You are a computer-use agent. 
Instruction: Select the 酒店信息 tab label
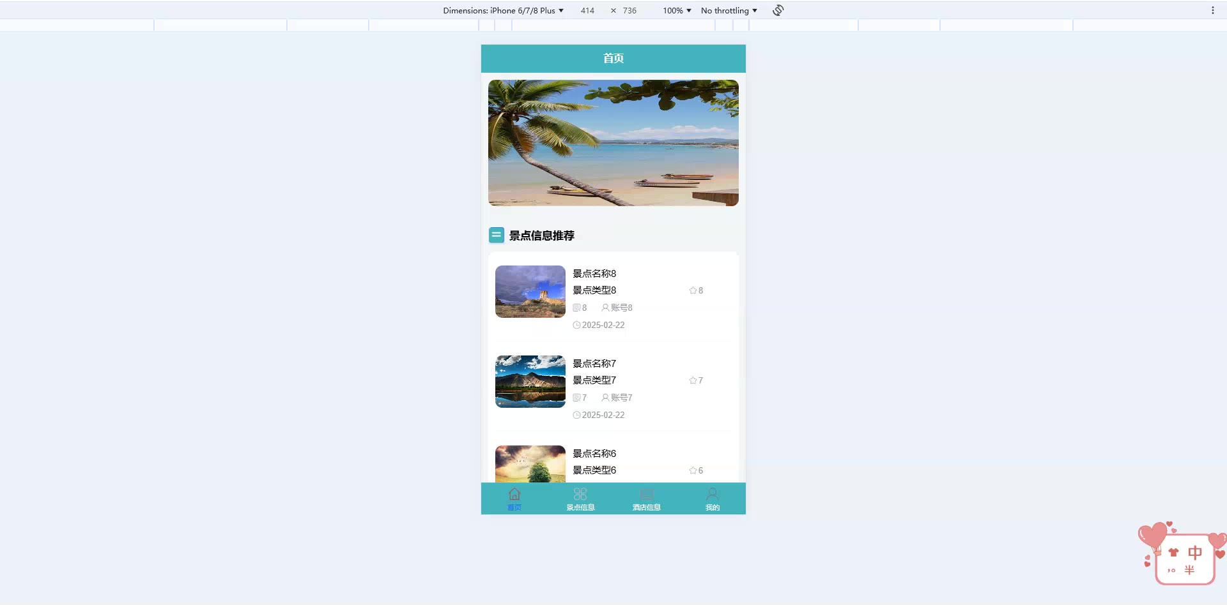pos(647,507)
